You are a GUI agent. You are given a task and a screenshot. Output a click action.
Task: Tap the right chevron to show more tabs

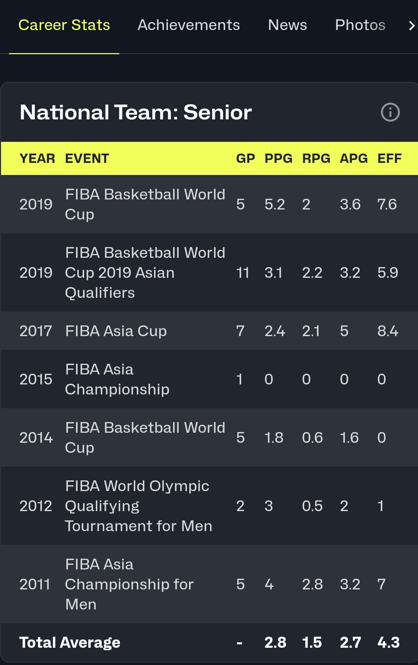tap(411, 26)
